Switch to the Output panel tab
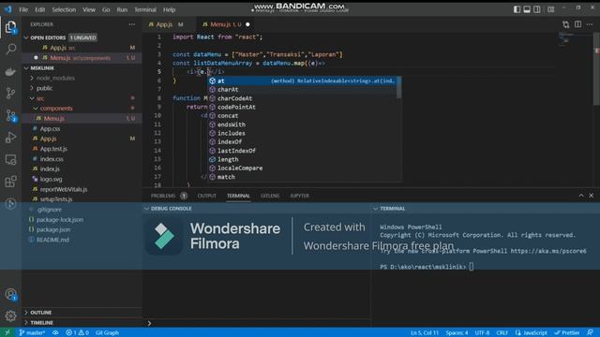The image size is (600, 337). [x=206, y=196]
